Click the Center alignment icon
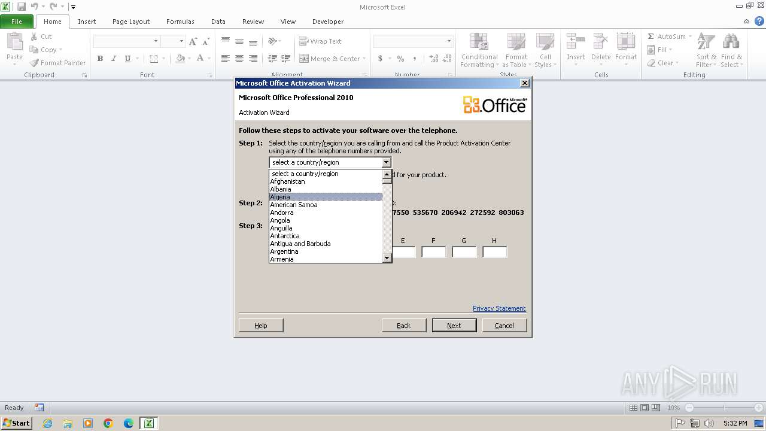 [x=239, y=59]
